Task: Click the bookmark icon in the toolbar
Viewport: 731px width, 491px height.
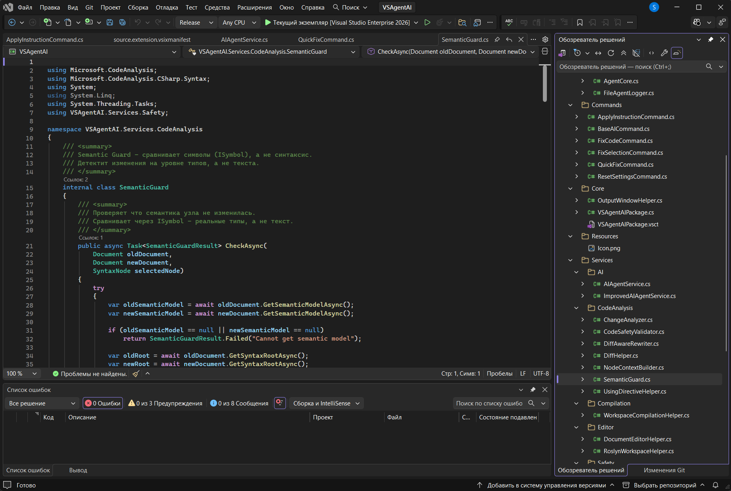Action: tap(579, 23)
